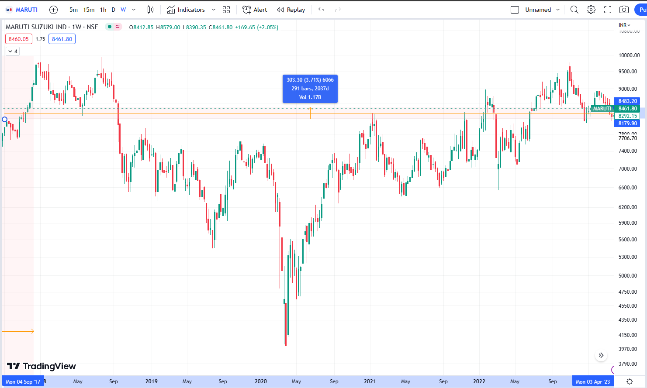647x388 pixels.
Task: Expand the collapsed indicators legend chevron 4
Action: pyautogui.click(x=13, y=52)
